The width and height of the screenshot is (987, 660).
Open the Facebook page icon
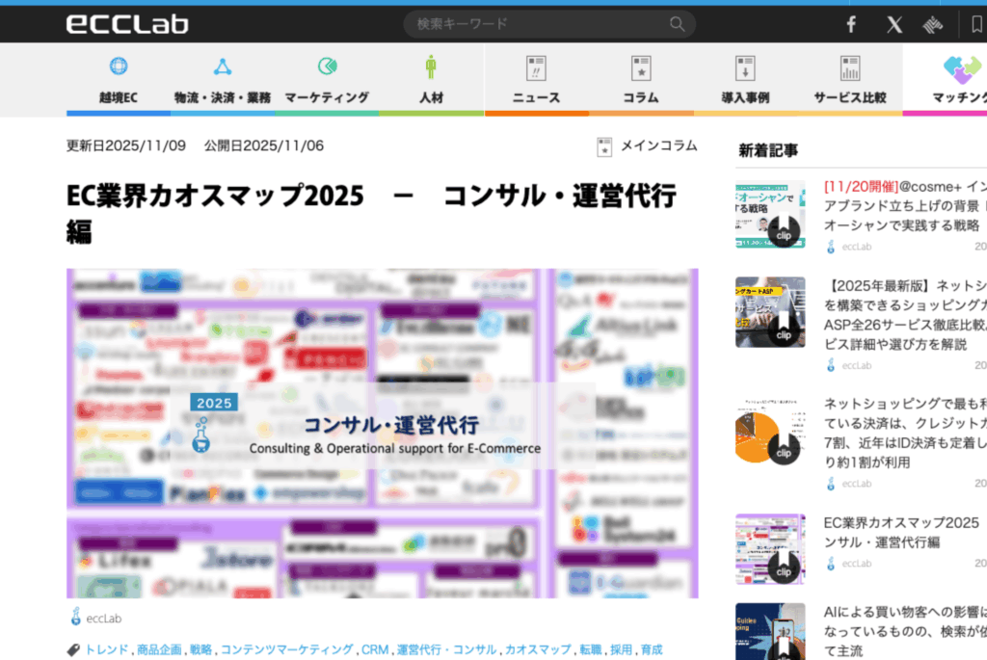point(851,25)
